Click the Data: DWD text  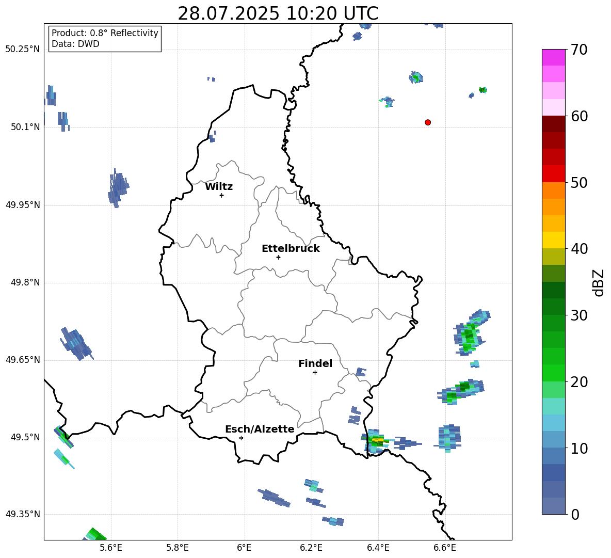pos(75,44)
